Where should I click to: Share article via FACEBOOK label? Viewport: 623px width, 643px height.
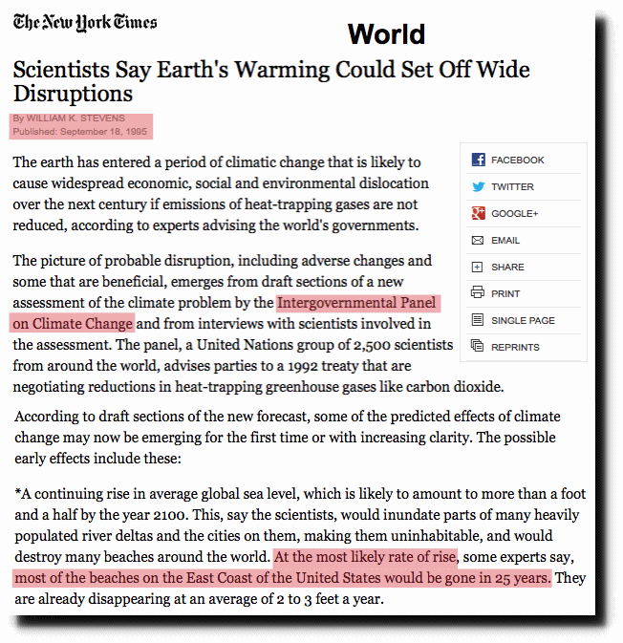pos(518,160)
